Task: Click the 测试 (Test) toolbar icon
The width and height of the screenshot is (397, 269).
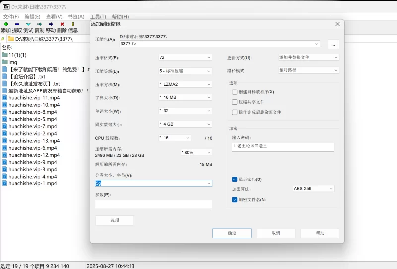Action: pos(28,24)
